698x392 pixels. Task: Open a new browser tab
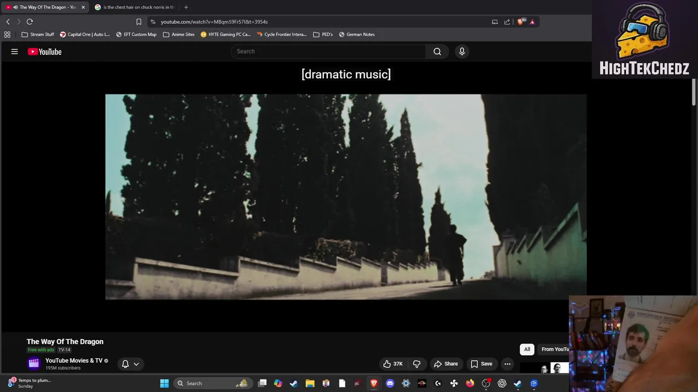coord(186,7)
